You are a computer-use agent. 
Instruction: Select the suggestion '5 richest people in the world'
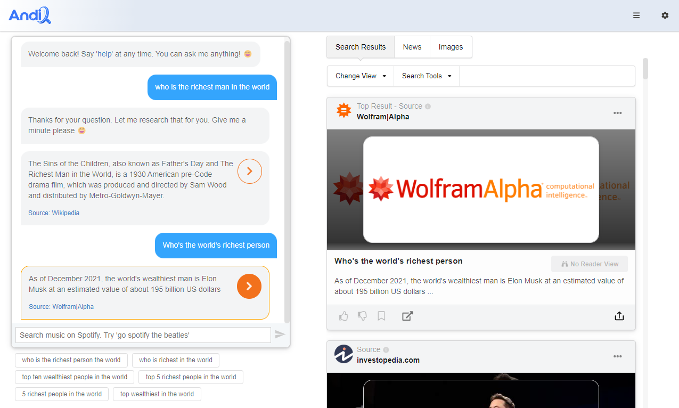[62, 394]
